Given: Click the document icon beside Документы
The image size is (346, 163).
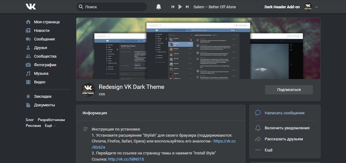Looking at the screenshot, I should point(28,105).
